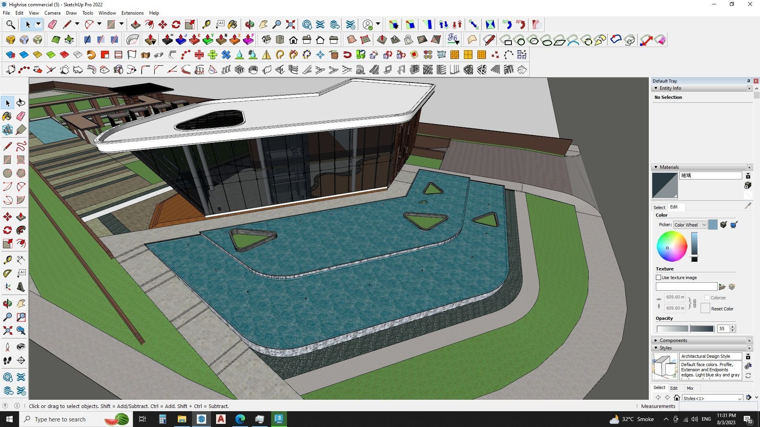Select the Orbit tool
760x427 pixels.
pyautogui.click(x=7, y=304)
